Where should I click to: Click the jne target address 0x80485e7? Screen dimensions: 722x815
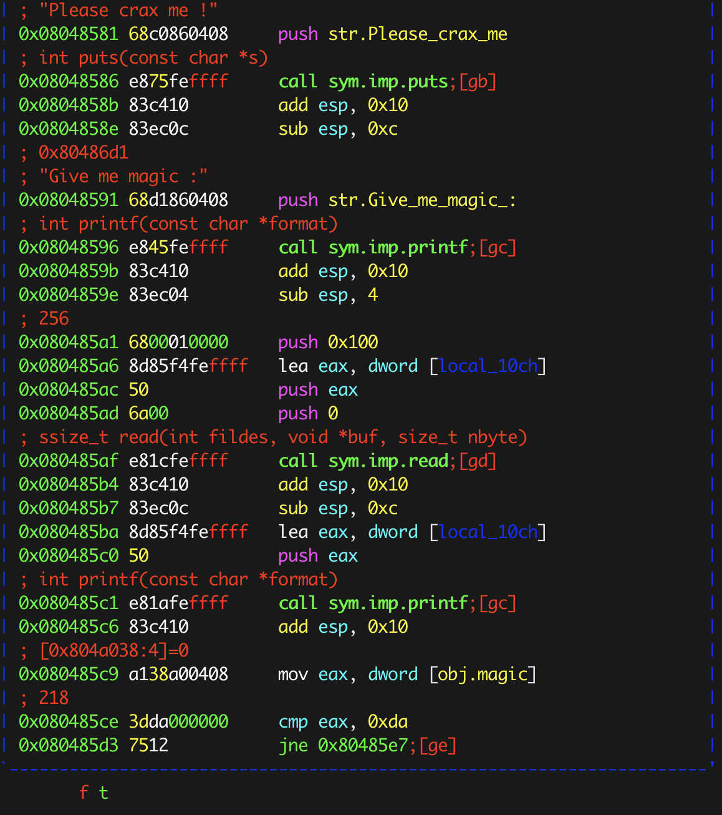[363, 746]
